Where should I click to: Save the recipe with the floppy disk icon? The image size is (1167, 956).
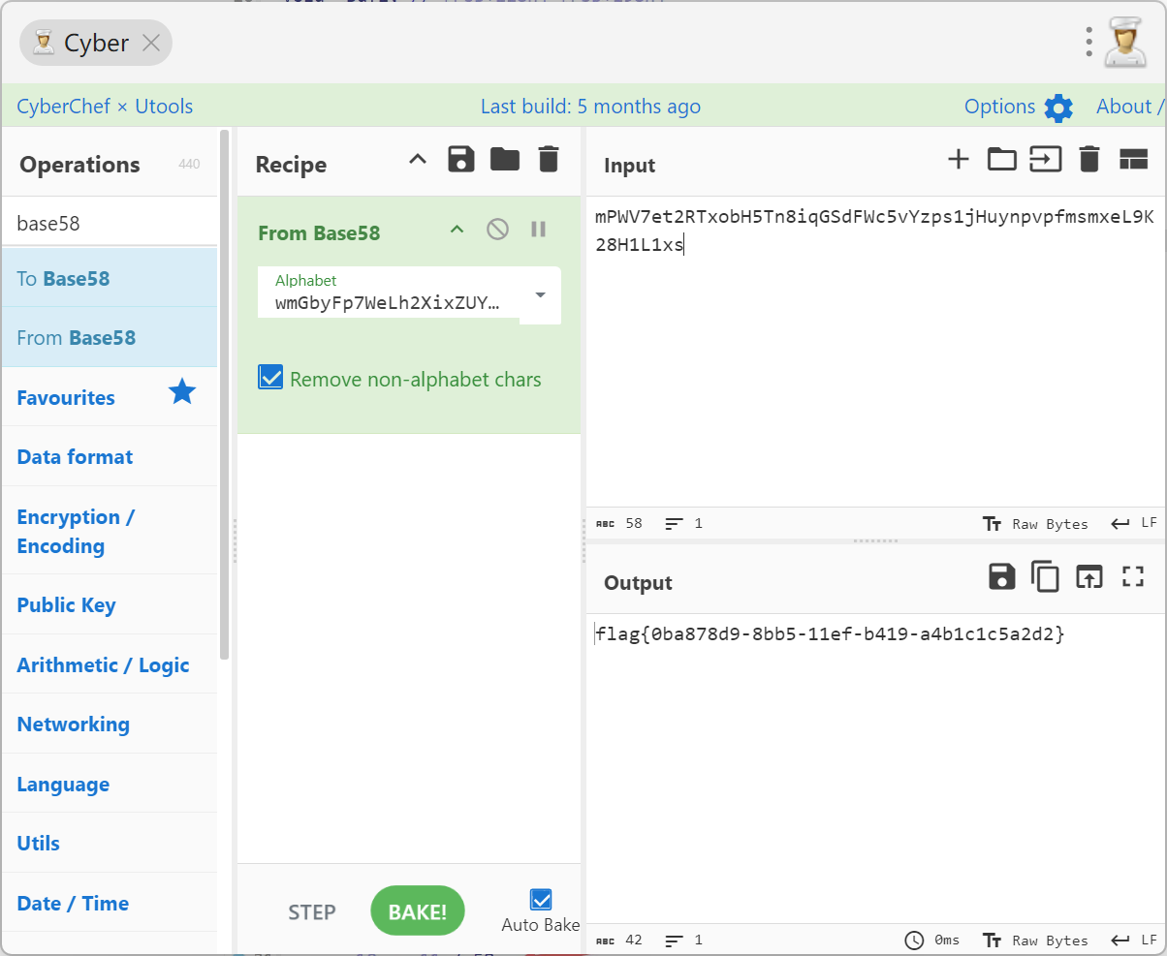pyautogui.click(x=461, y=159)
